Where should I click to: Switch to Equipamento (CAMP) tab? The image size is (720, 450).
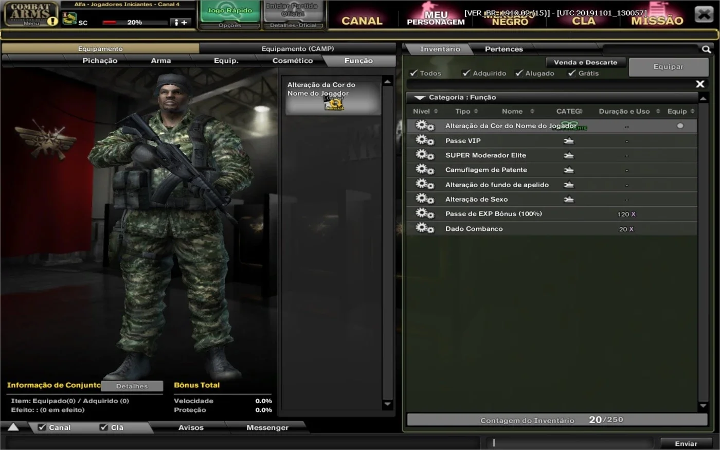point(297,49)
